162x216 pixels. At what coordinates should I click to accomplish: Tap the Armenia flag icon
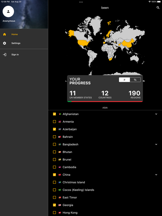[60, 121]
